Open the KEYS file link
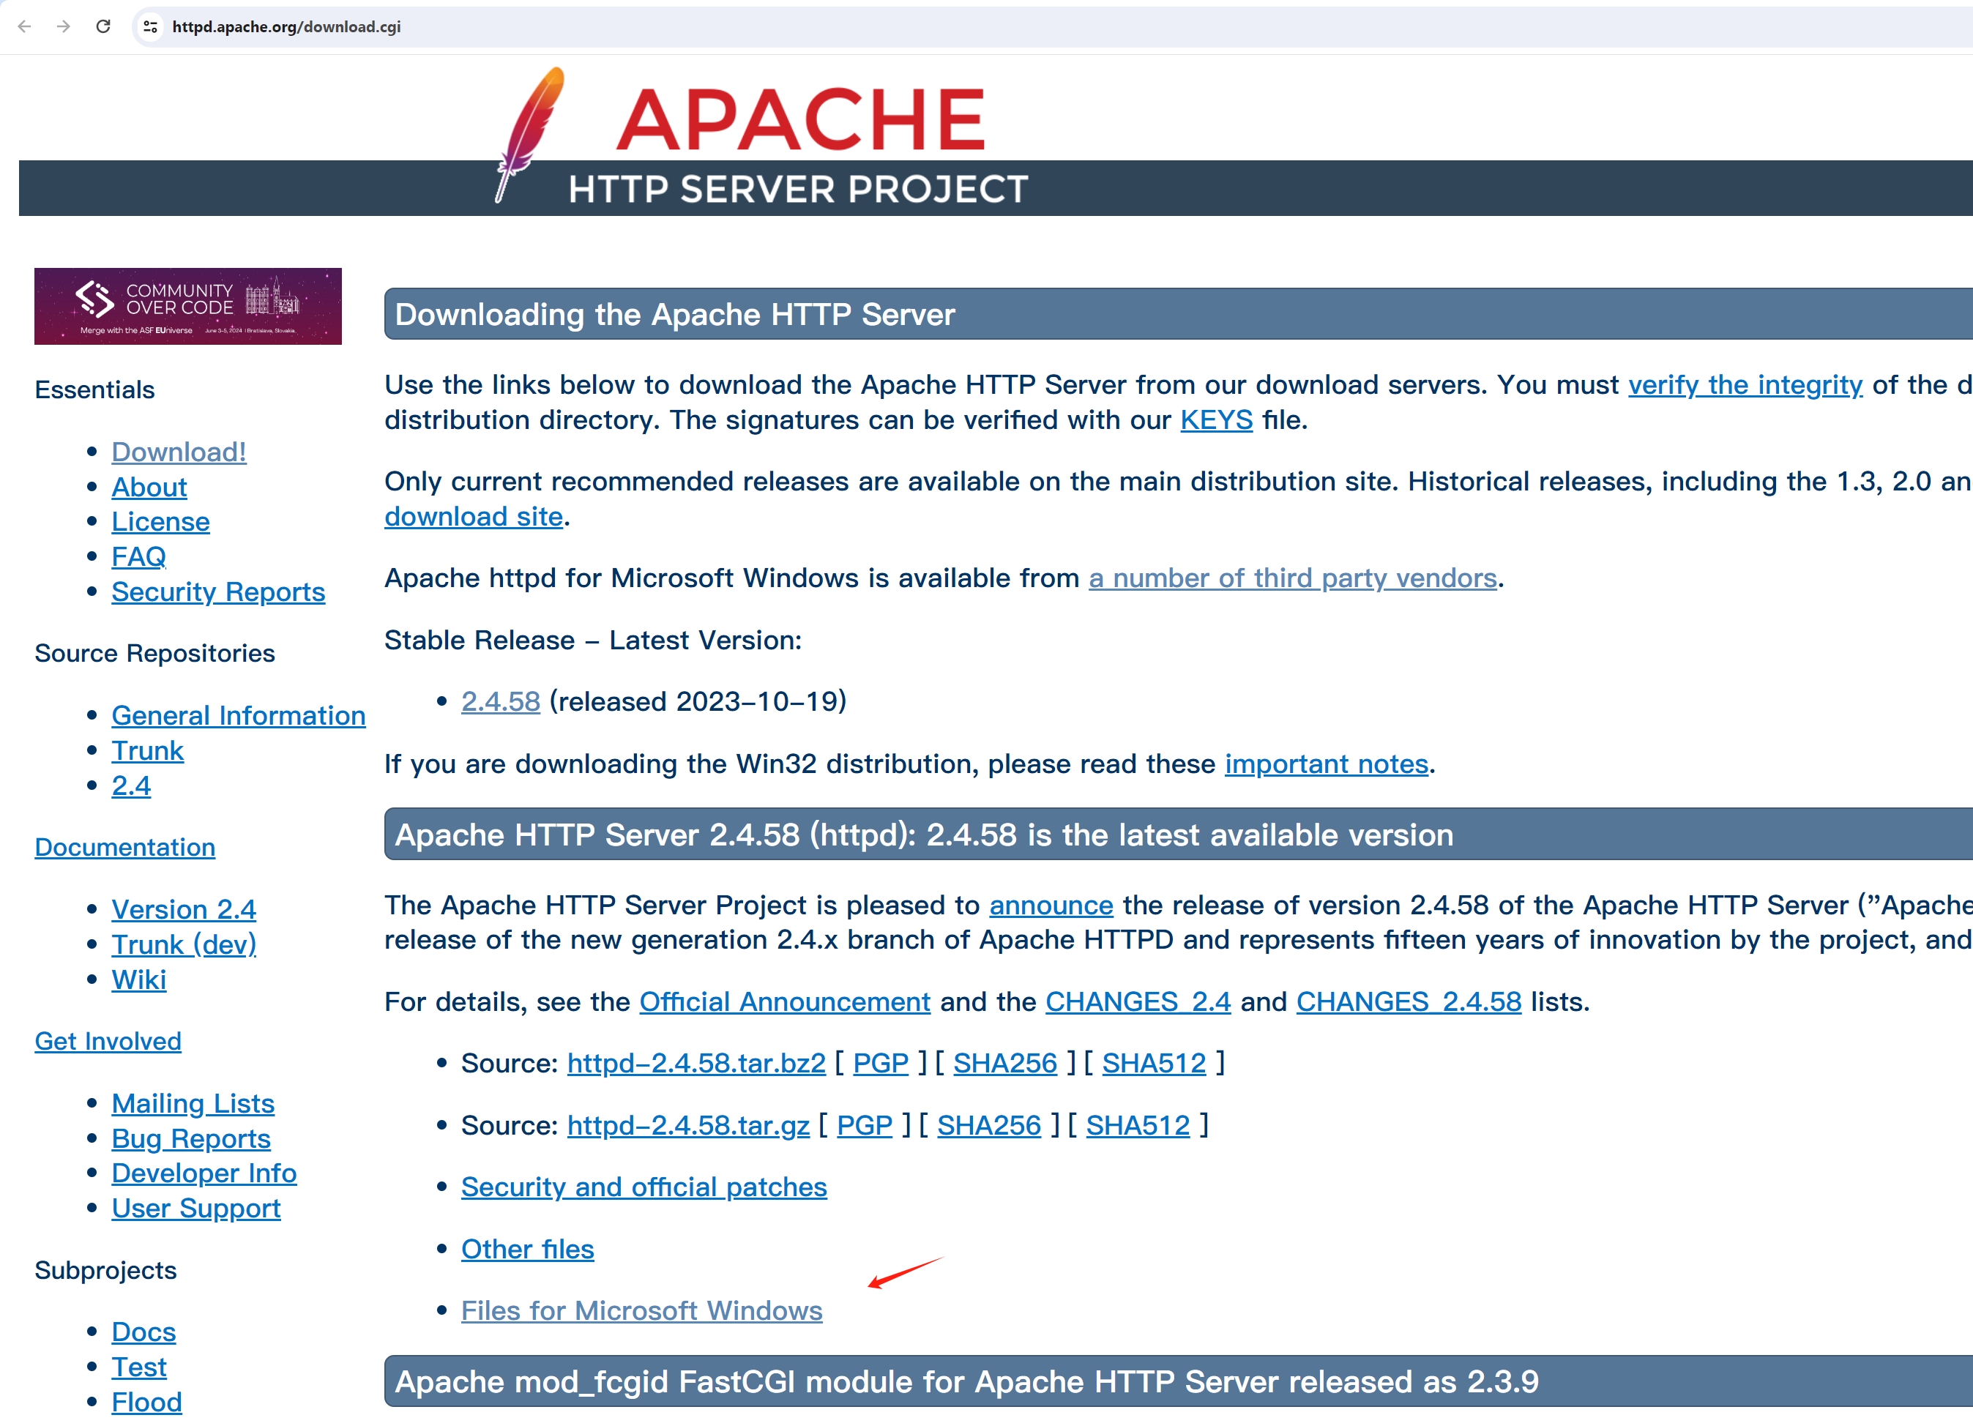 tap(1216, 420)
